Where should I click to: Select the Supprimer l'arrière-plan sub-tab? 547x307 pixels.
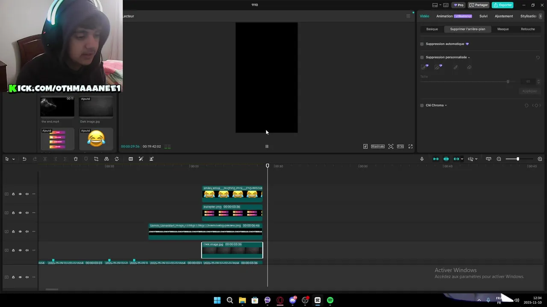[468, 29]
